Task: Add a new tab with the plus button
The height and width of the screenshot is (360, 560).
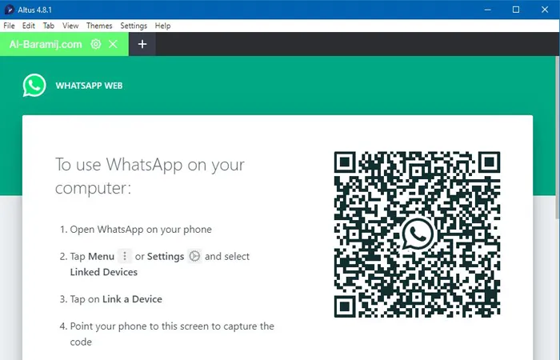Action: pyautogui.click(x=142, y=44)
